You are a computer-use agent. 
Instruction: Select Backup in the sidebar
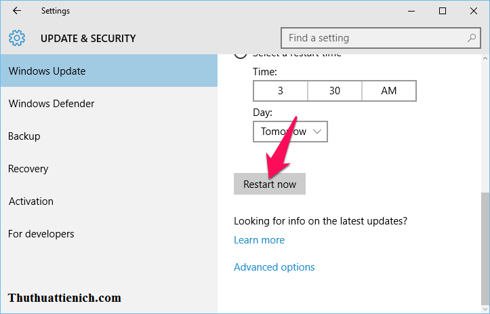[x=24, y=136]
